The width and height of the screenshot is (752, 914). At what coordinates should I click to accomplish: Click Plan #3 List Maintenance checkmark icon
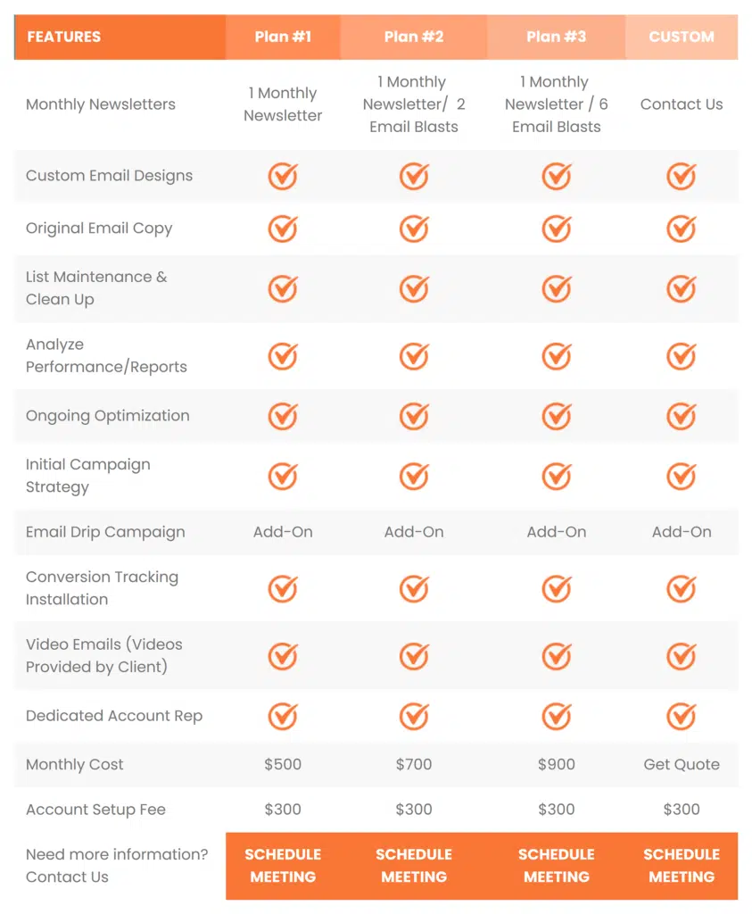[x=557, y=288]
